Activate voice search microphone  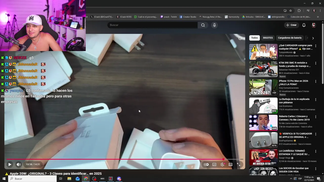(x=214, y=25)
